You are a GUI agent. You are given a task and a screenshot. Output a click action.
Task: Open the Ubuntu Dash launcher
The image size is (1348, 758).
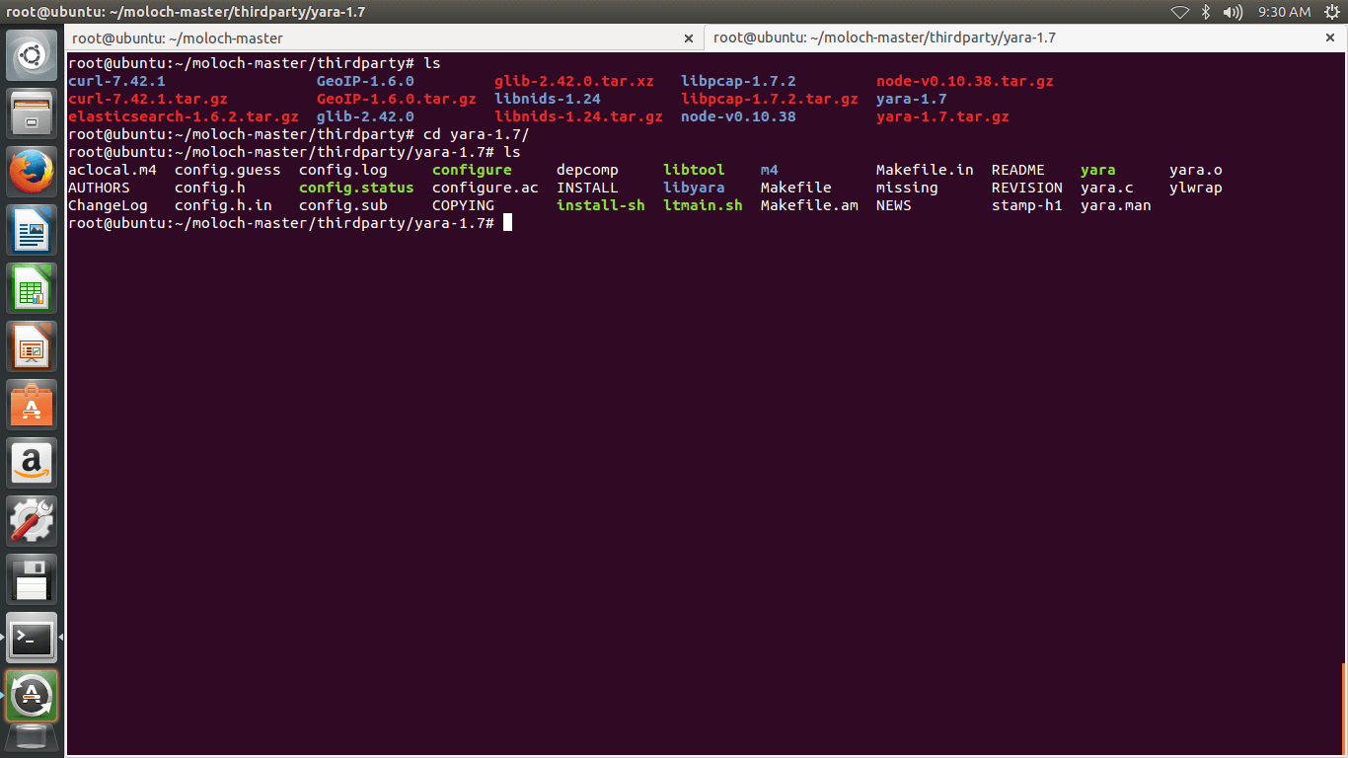point(32,54)
